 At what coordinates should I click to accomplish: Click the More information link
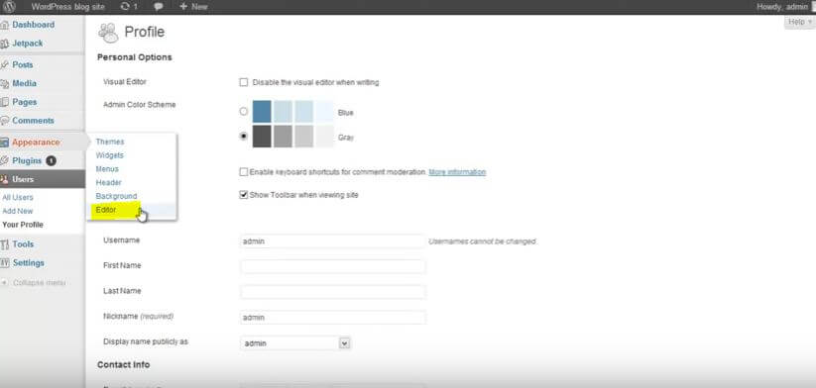point(457,172)
